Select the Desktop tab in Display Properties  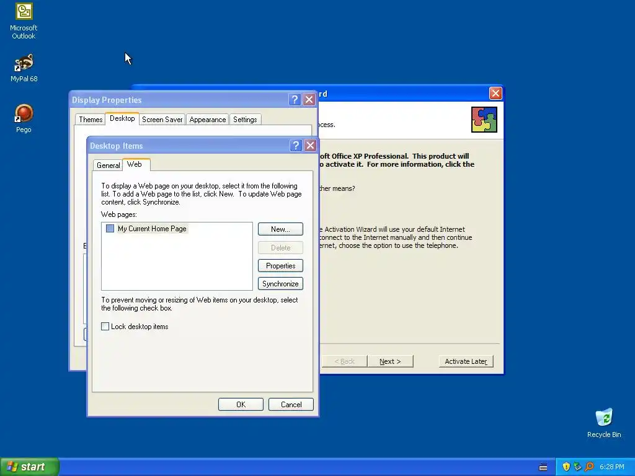coord(122,118)
